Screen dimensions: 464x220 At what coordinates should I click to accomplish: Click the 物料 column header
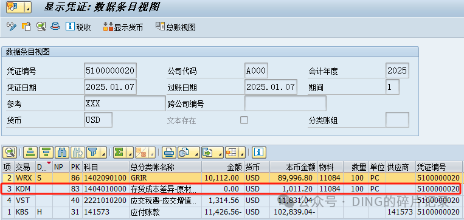pyautogui.click(x=330, y=167)
